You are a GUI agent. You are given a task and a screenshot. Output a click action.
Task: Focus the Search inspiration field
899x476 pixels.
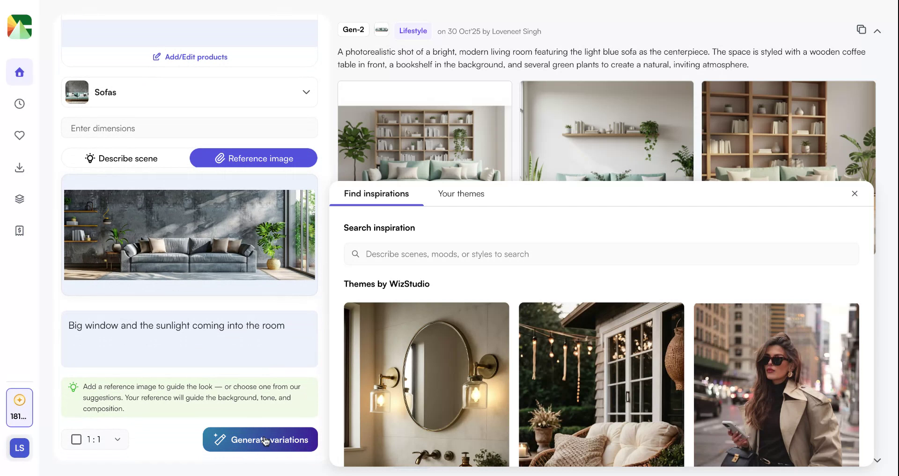pos(601,254)
